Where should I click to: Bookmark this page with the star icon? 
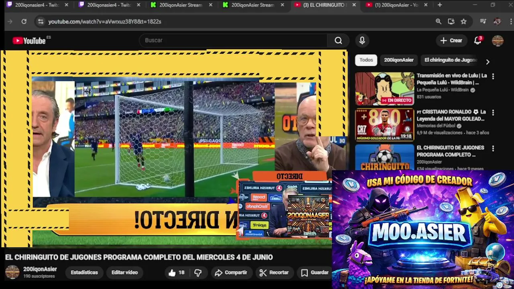tap(464, 22)
